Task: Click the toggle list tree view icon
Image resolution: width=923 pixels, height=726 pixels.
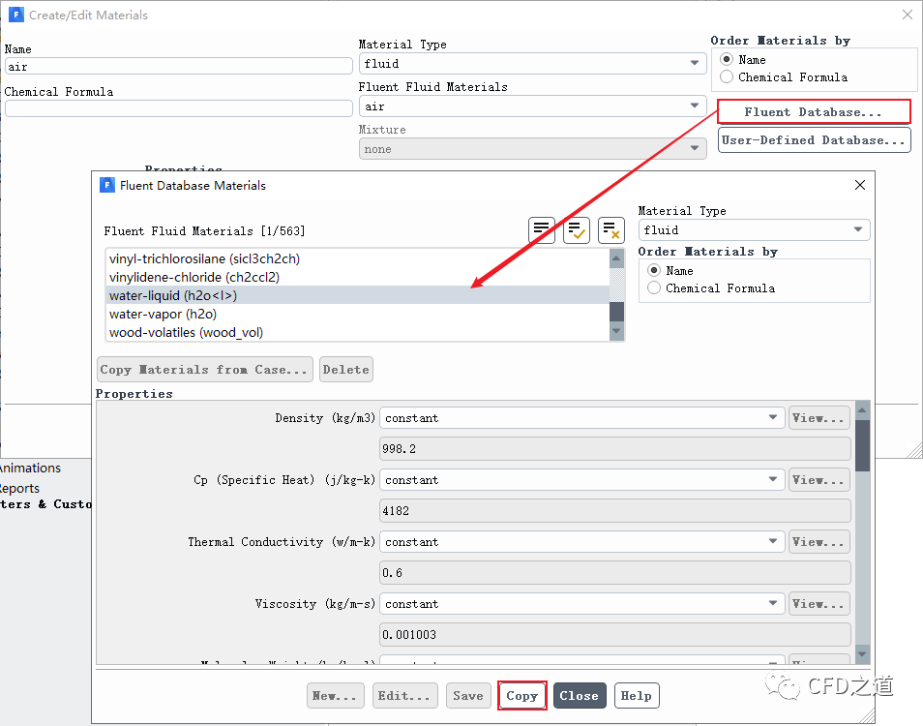Action: [x=542, y=230]
